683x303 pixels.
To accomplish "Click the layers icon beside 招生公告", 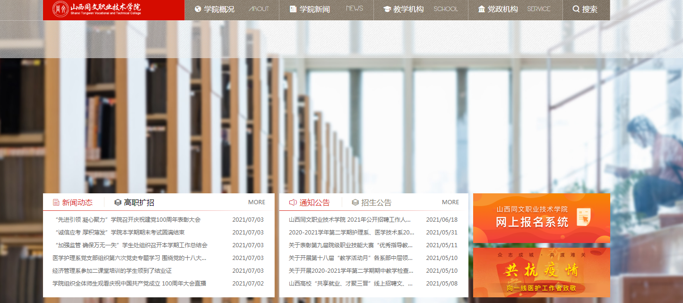I will pos(355,202).
